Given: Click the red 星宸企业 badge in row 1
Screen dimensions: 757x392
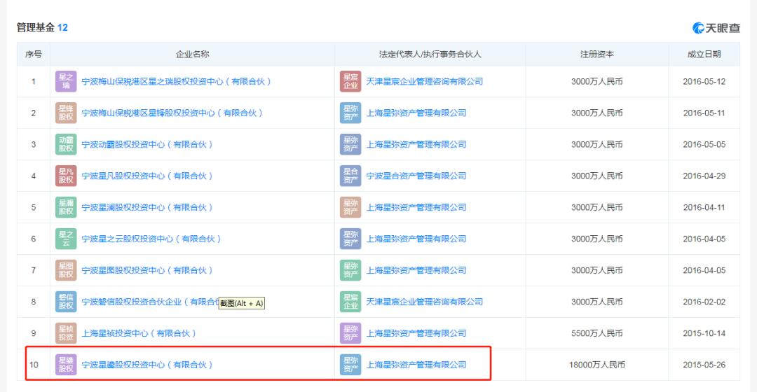Looking at the screenshot, I should [350, 81].
